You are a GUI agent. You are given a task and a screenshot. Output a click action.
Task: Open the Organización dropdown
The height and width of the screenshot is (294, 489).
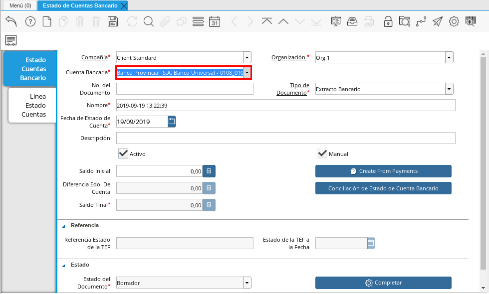pyautogui.click(x=449, y=58)
